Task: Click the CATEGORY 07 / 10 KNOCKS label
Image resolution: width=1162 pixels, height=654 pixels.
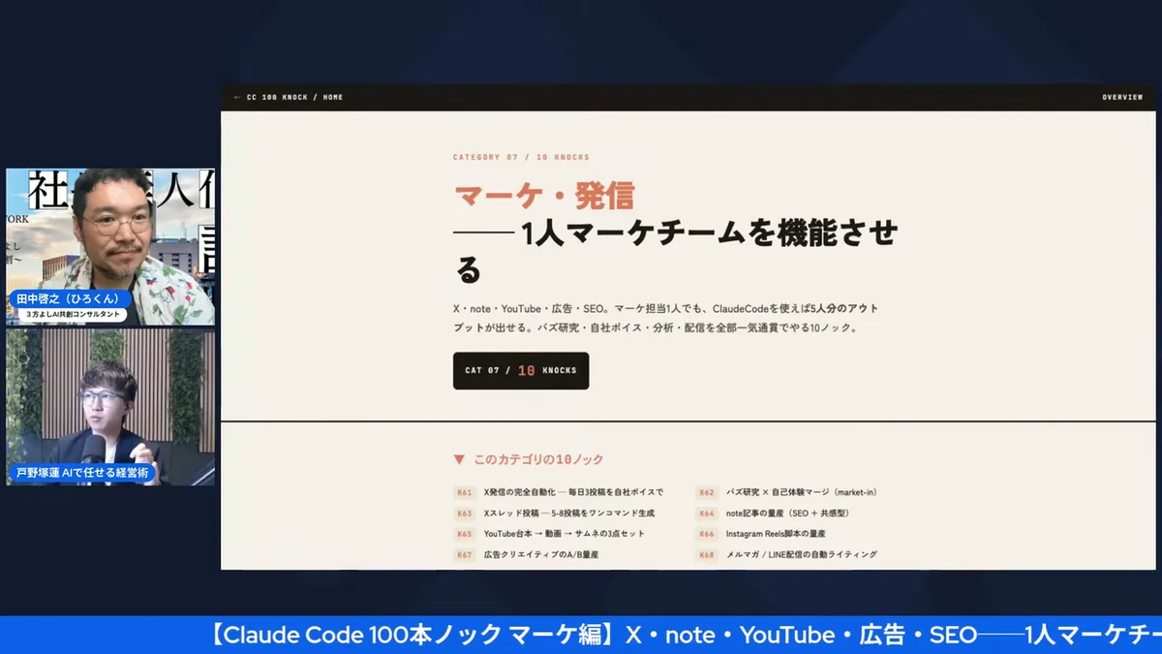Action: pyautogui.click(x=521, y=157)
